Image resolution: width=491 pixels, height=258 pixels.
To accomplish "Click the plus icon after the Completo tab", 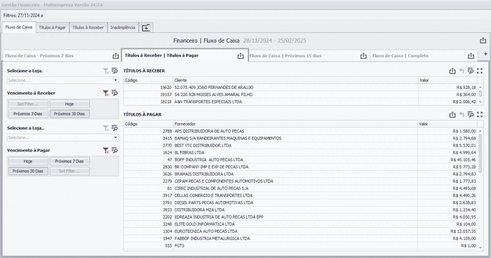I will coord(485,54).
